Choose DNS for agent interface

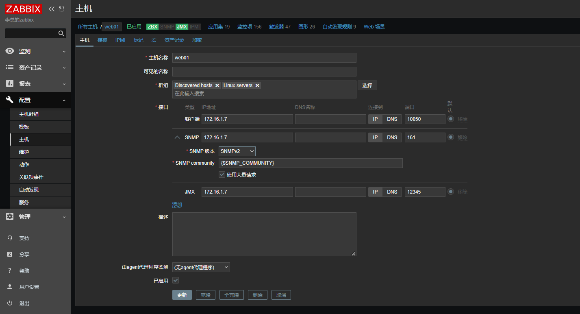(392, 119)
